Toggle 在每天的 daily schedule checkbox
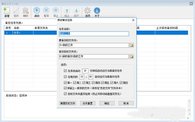Viewport: 195px width, 122px height. coord(65,77)
